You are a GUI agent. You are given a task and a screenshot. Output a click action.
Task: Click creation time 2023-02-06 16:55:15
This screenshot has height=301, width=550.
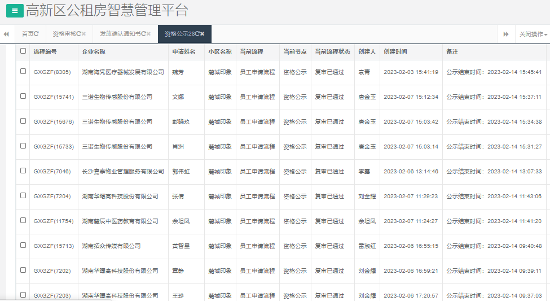411,246
